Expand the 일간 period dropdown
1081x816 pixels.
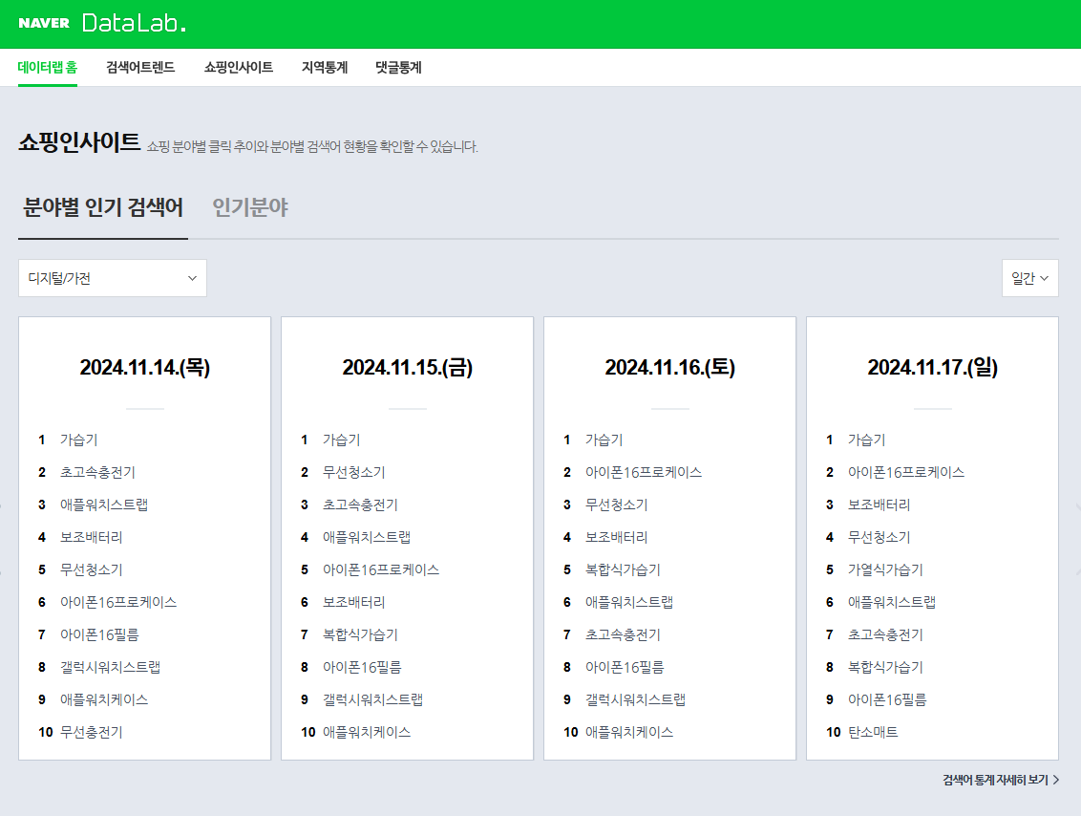pos(1030,278)
